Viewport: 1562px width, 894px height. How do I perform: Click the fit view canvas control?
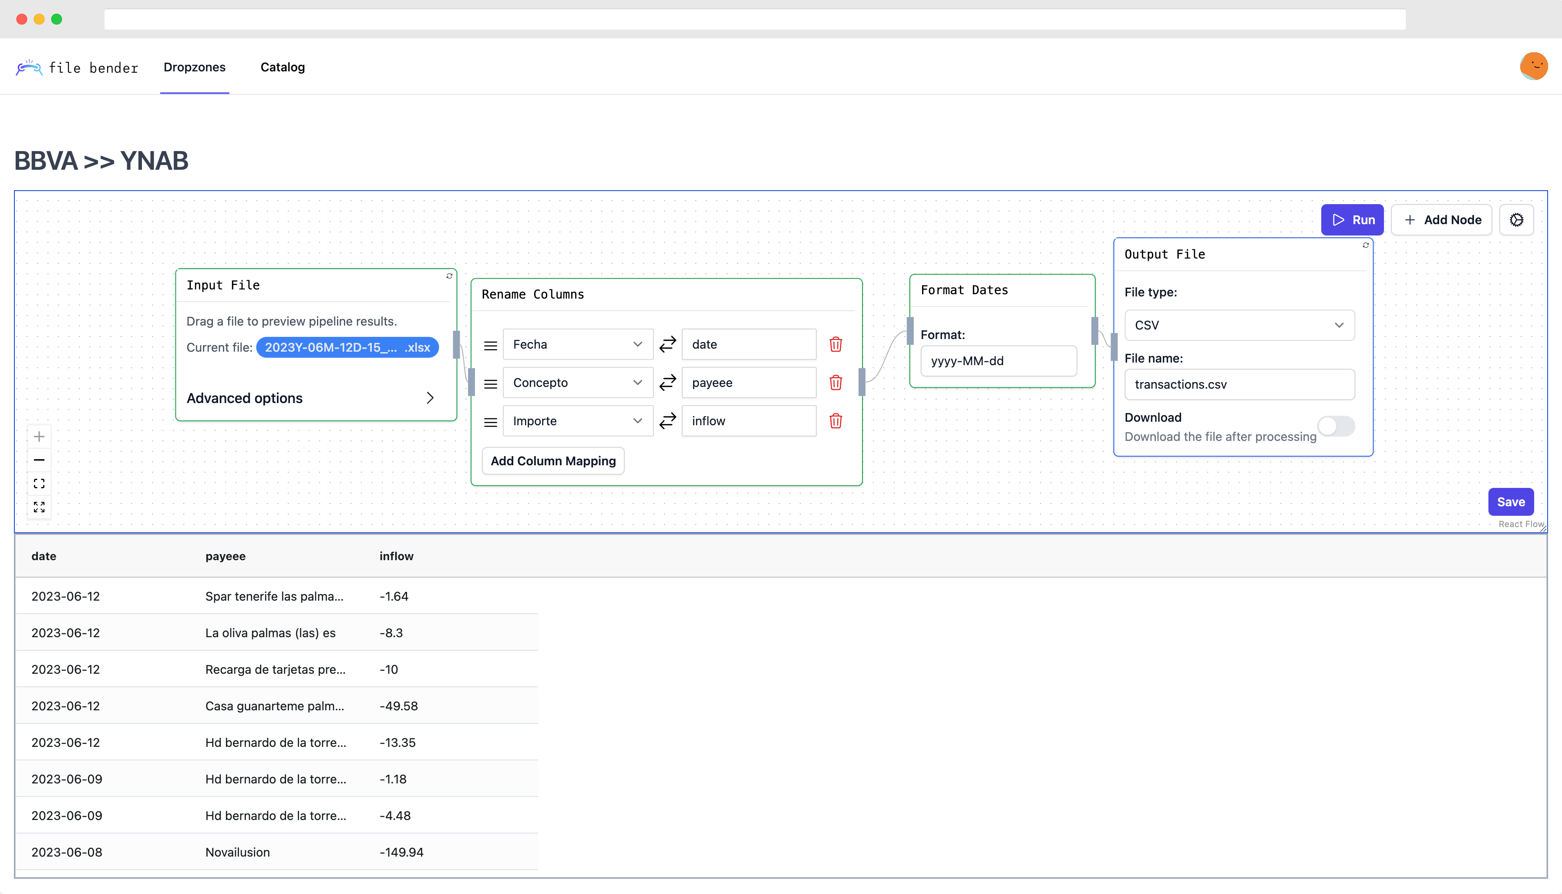click(39, 484)
